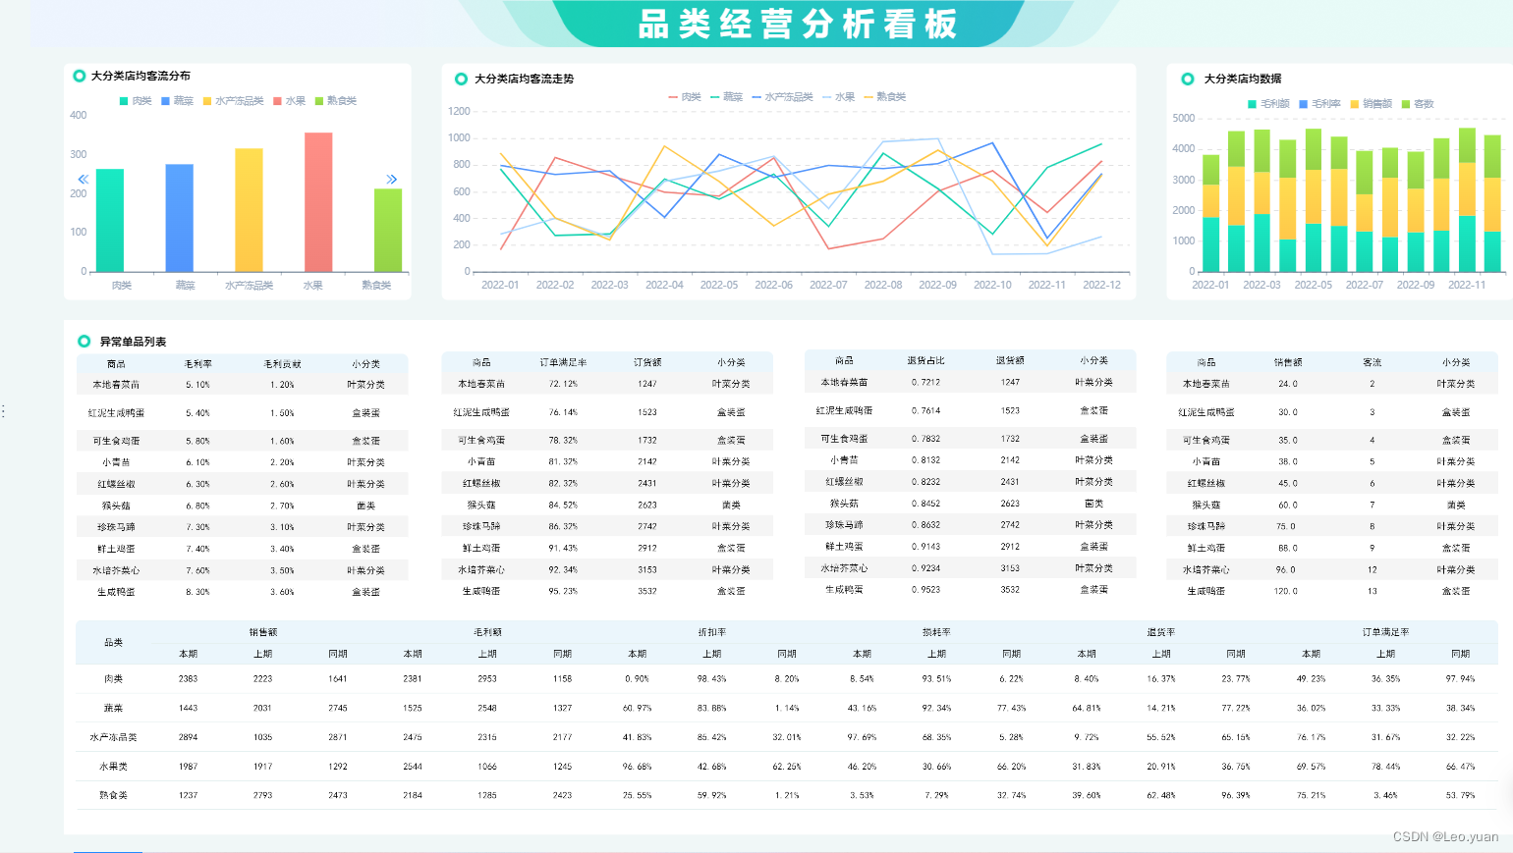Click the 24.0 sales cell in rightmost table
The image size is (1513, 853).
coord(1288,384)
